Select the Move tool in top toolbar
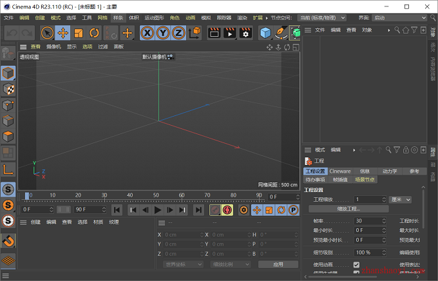 (x=62, y=33)
